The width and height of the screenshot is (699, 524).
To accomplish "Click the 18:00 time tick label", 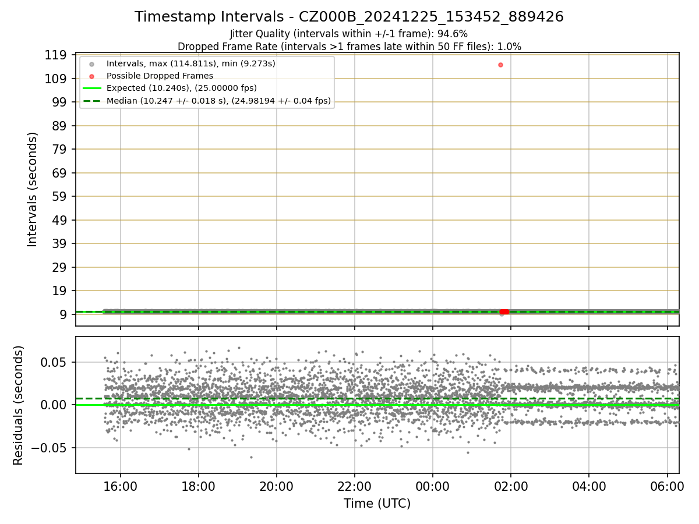I will tap(199, 486).
